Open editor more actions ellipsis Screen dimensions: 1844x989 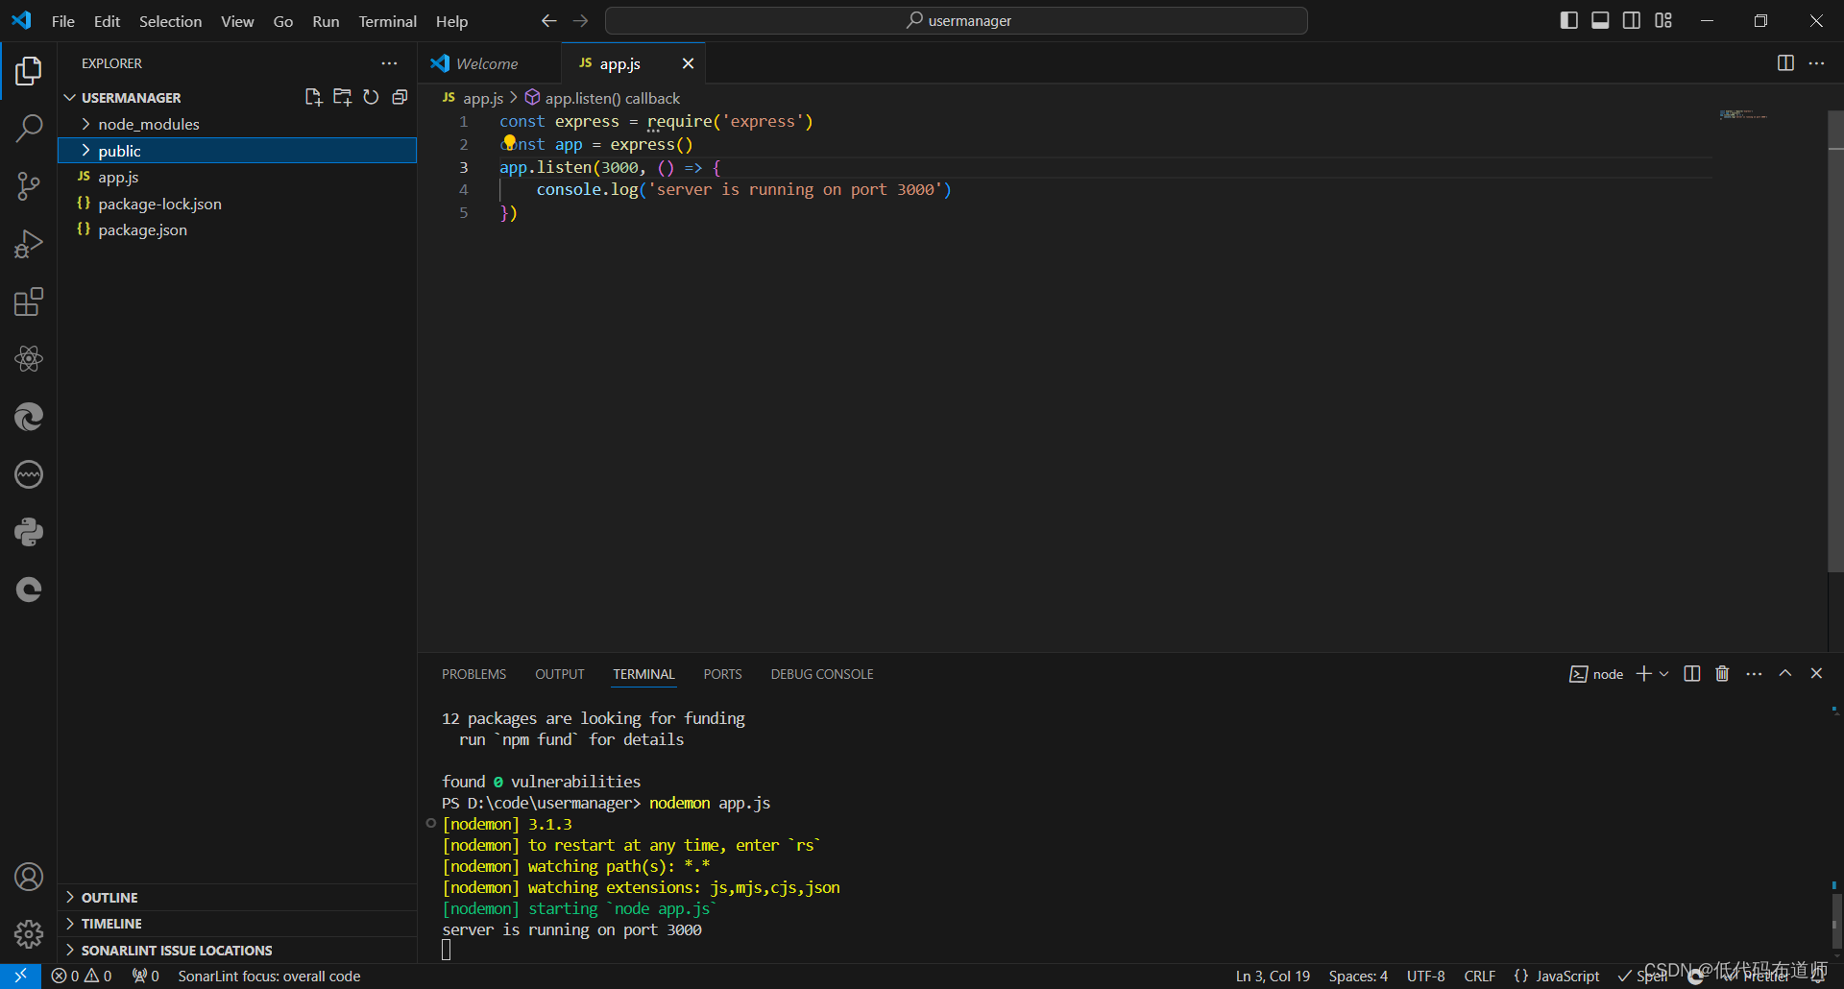(x=1816, y=63)
